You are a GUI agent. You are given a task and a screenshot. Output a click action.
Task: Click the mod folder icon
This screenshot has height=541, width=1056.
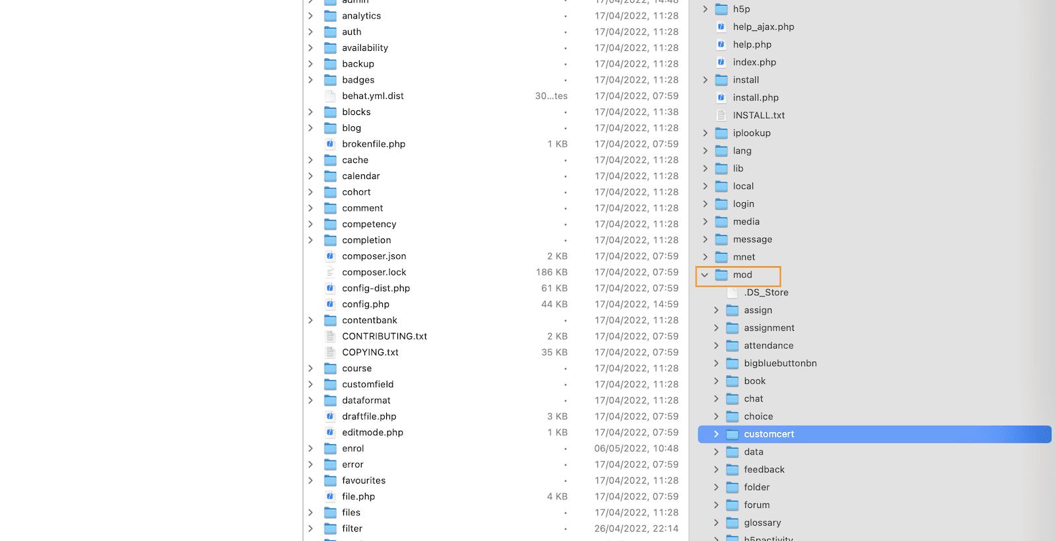click(721, 275)
